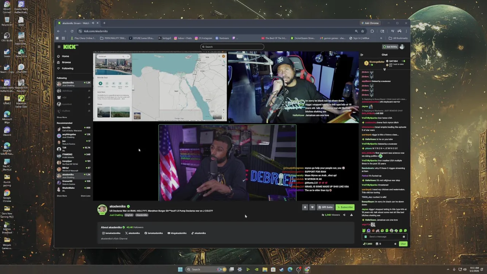Open Microsoft Edge desktop icon

pos(7,117)
